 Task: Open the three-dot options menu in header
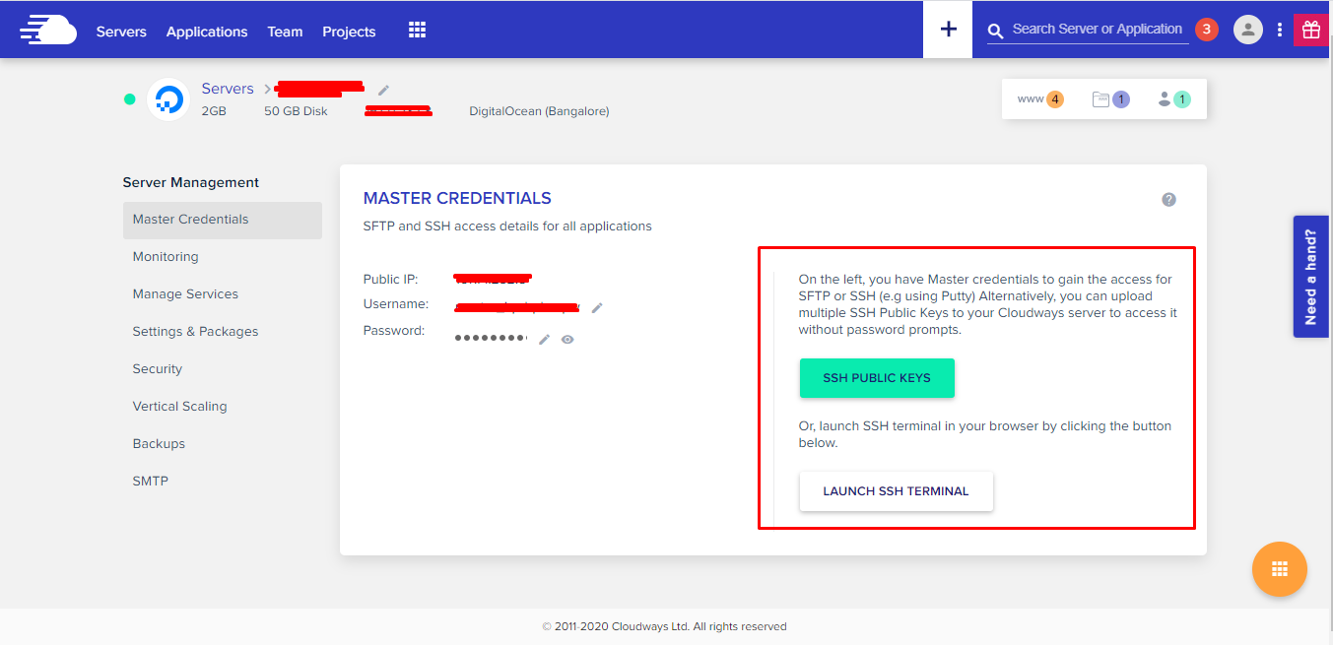coord(1279,30)
